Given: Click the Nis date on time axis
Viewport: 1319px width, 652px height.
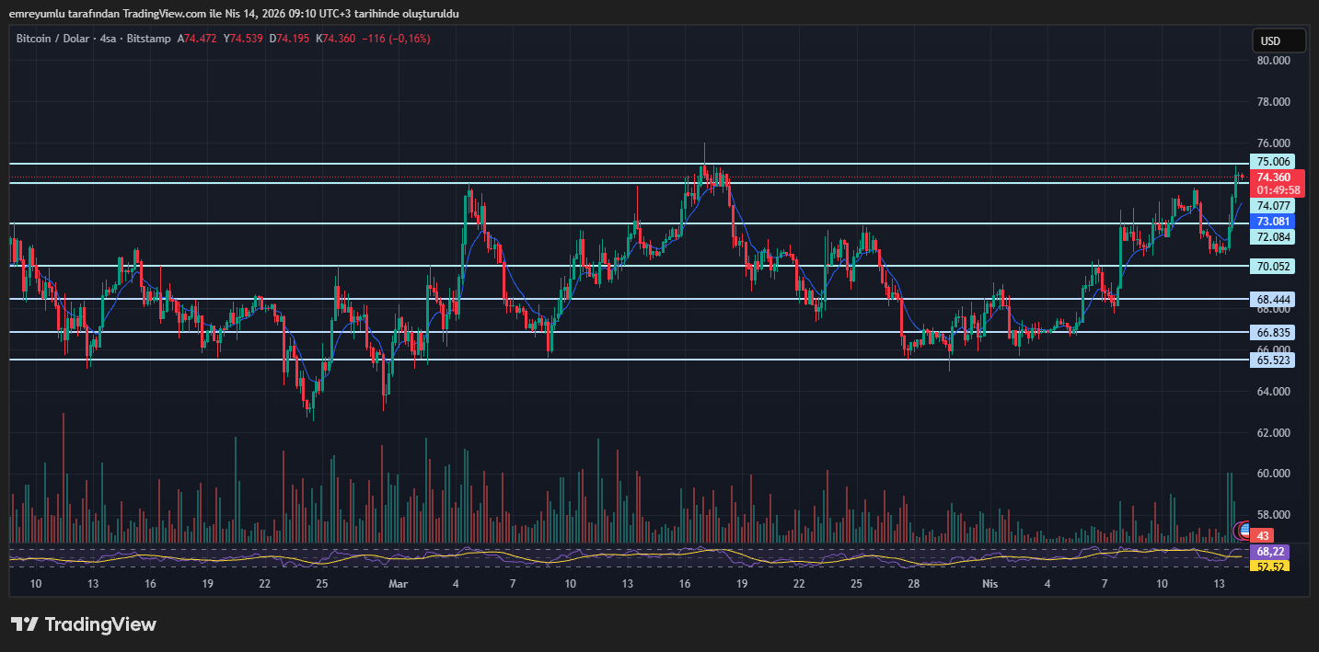Looking at the screenshot, I should pos(989,584).
